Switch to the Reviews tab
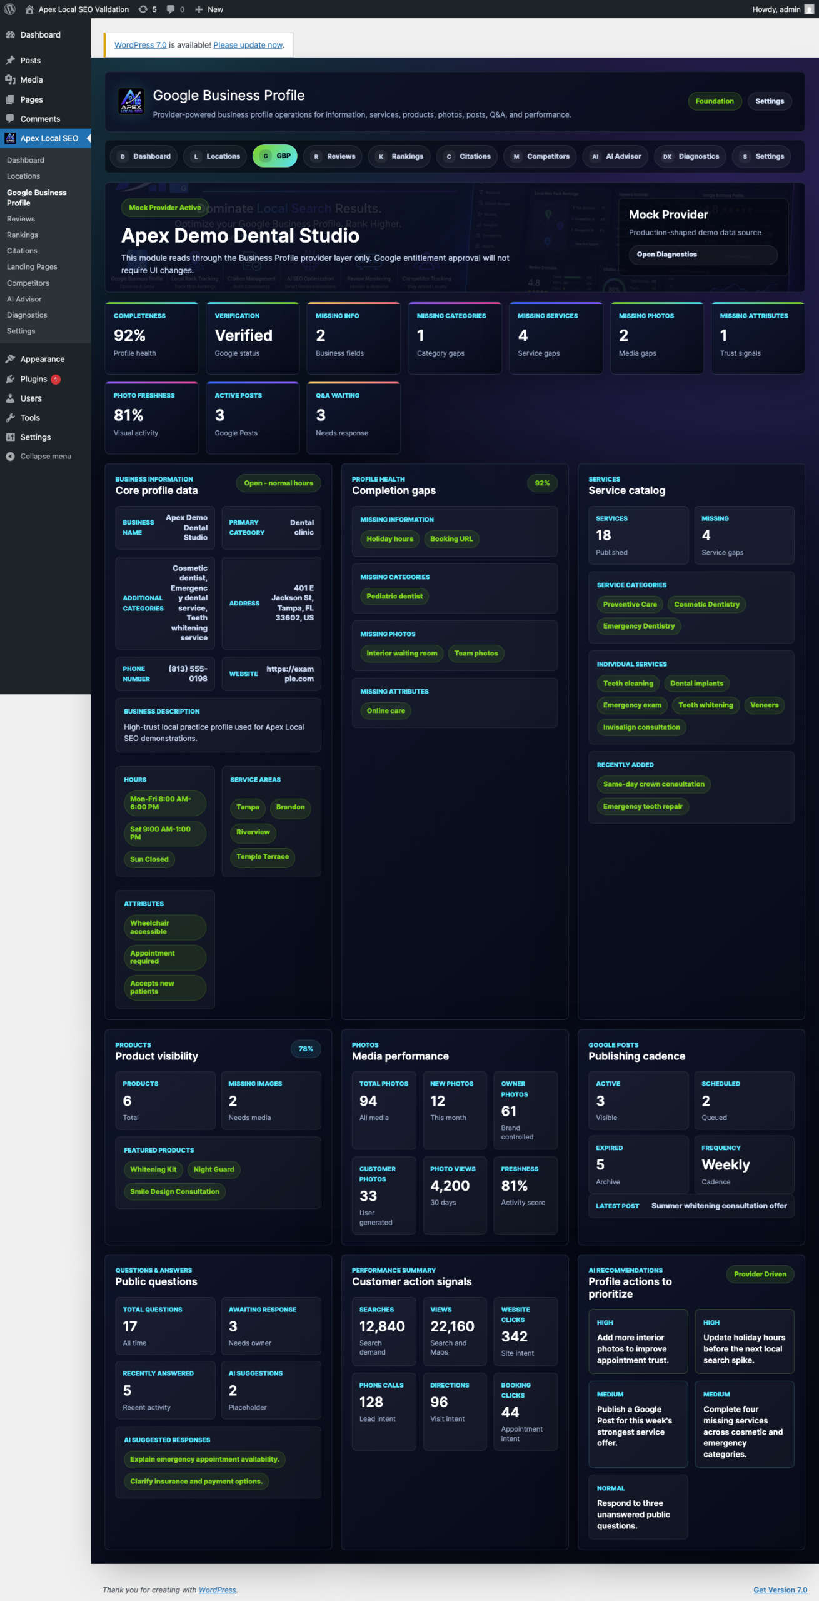This screenshot has width=819, height=1601. pyautogui.click(x=334, y=156)
